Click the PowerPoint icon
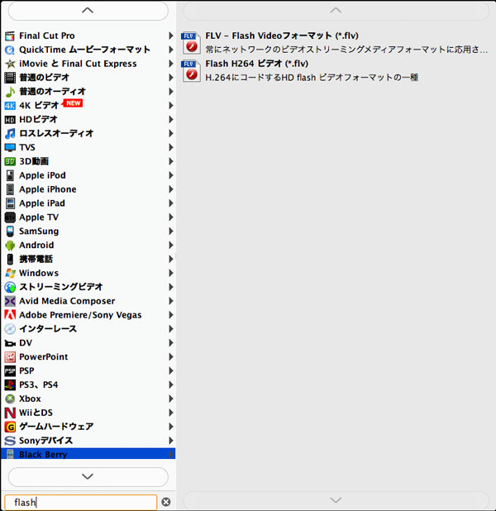 tap(10, 357)
